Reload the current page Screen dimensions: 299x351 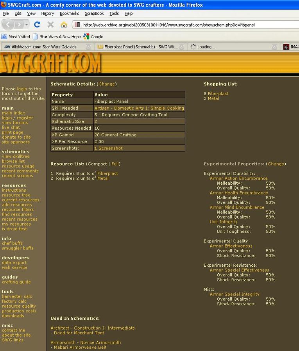(38, 25)
